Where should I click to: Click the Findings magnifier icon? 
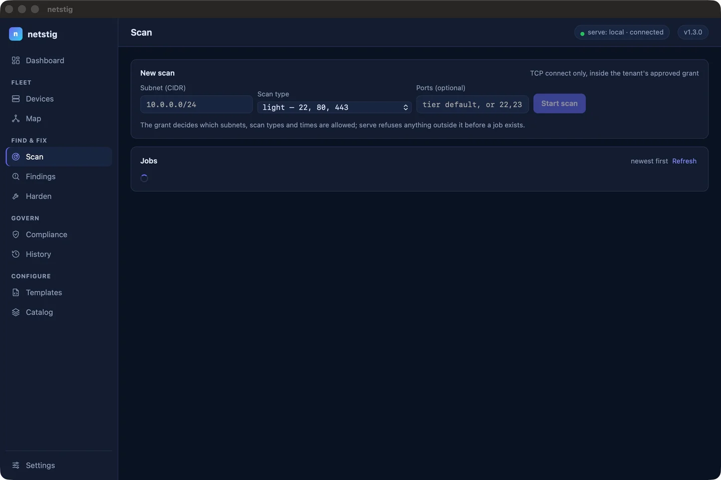click(16, 177)
